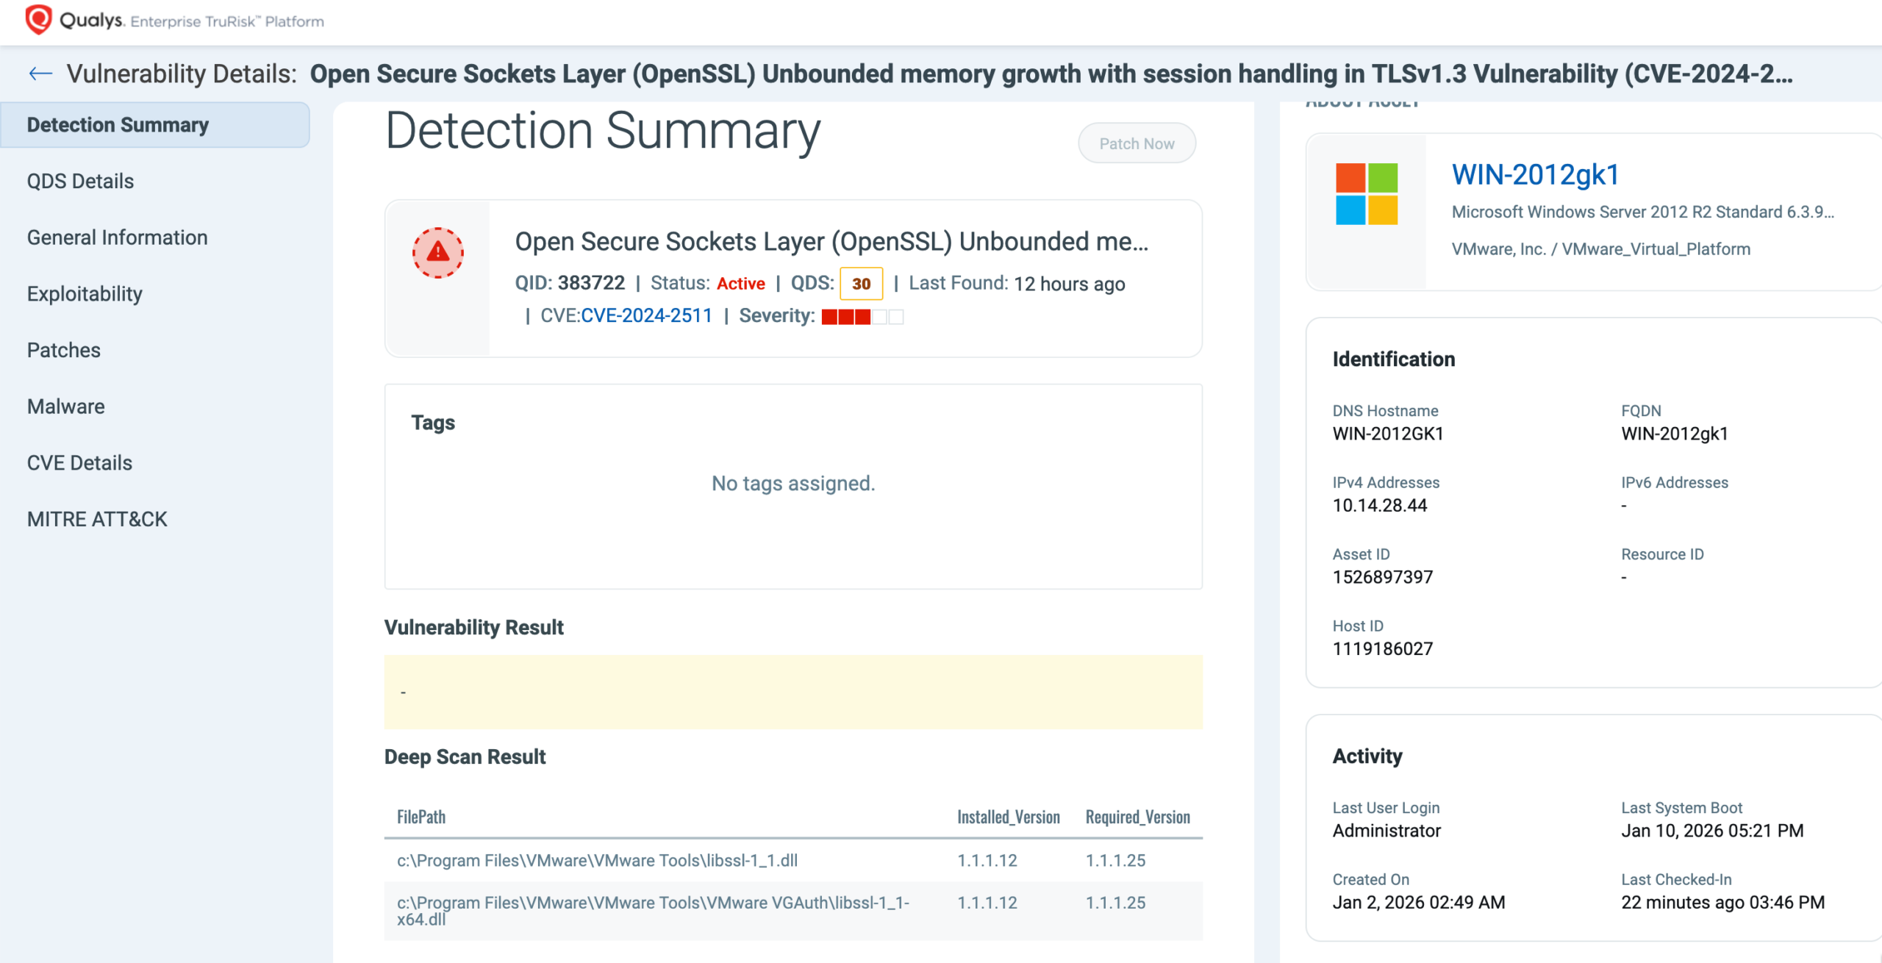Select the QDS score badge showing 30
This screenshot has height=963, width=1882.
tap(861, 283)
